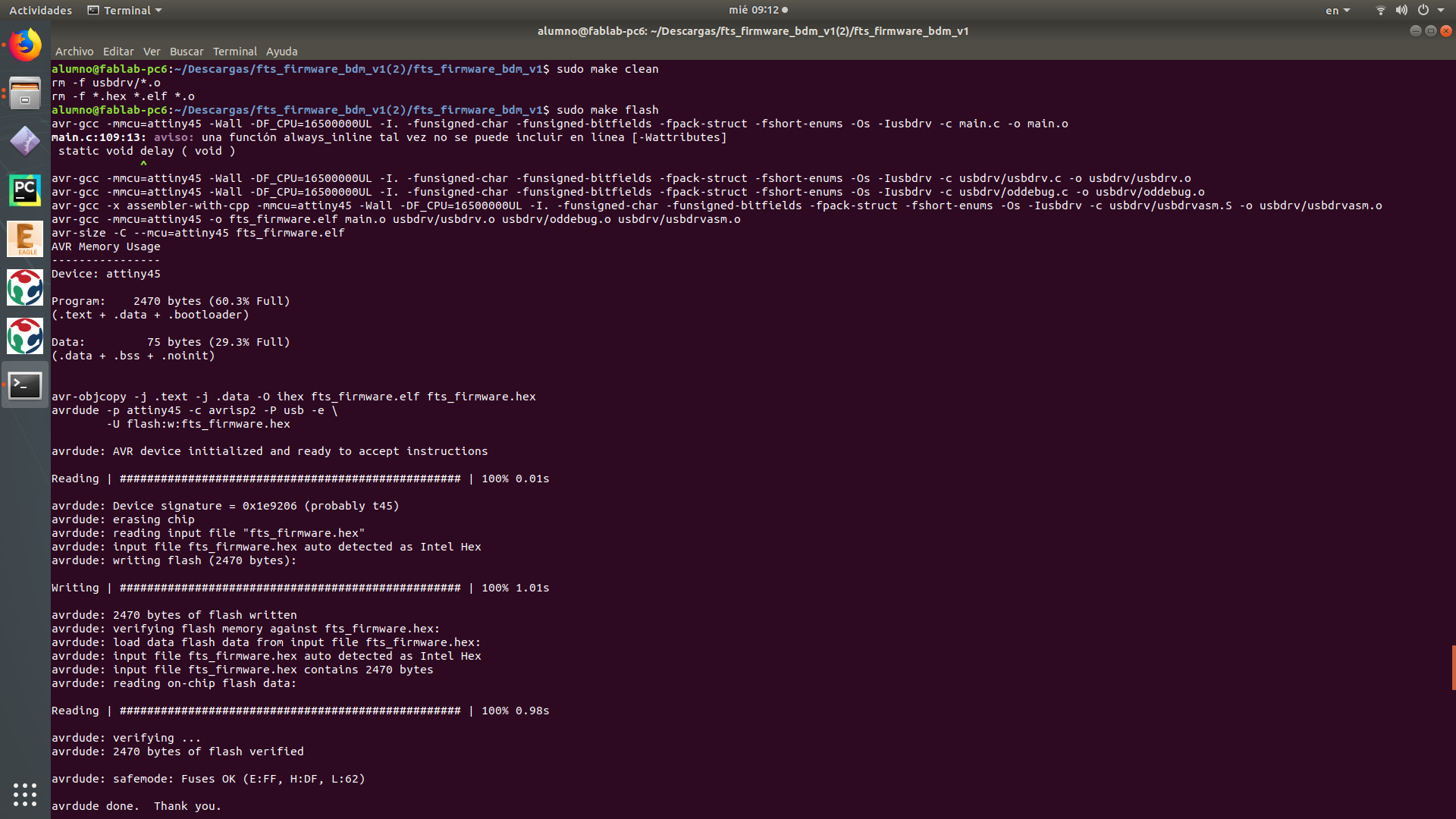Open the purple diamond dock application
The height and width of the screenshot is (819, 1456).
(25, 142)
